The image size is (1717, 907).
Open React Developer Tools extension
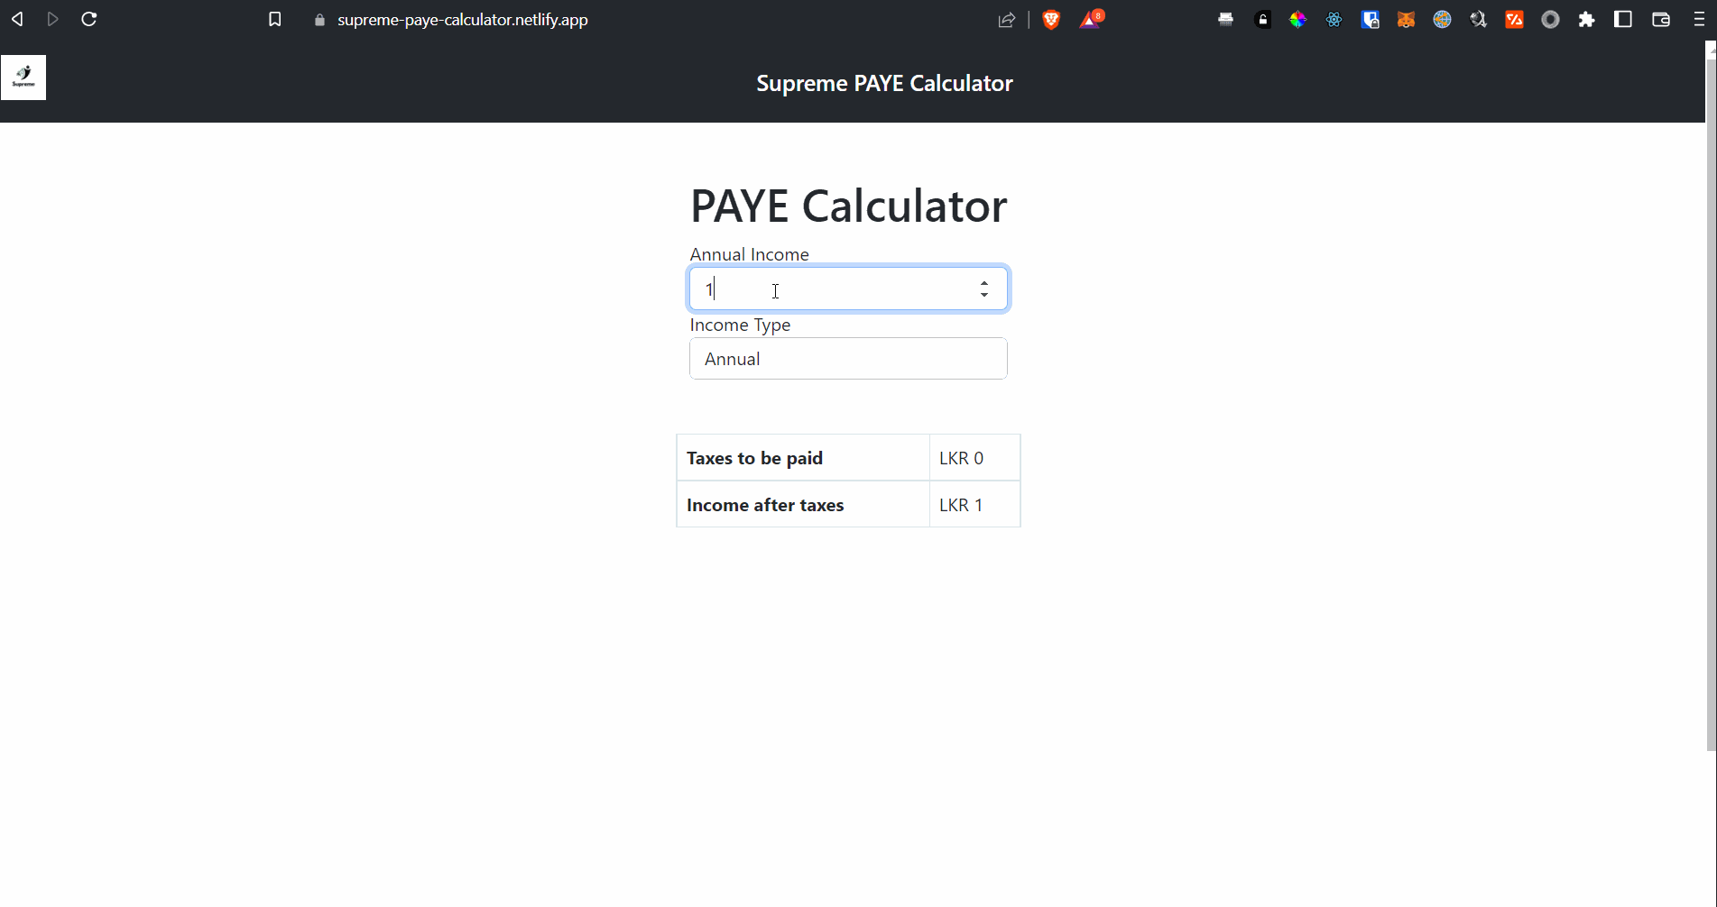pyautogui.click(x=1334, y=20)
